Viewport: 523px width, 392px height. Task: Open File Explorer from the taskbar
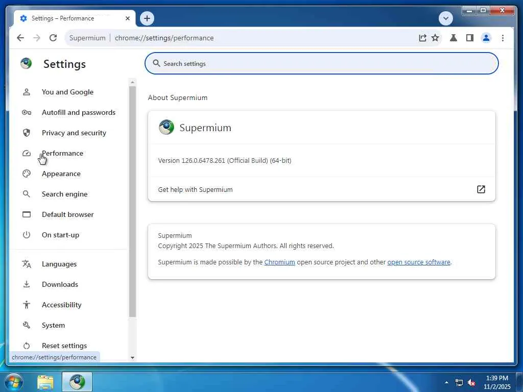click(x=45, y=382)
